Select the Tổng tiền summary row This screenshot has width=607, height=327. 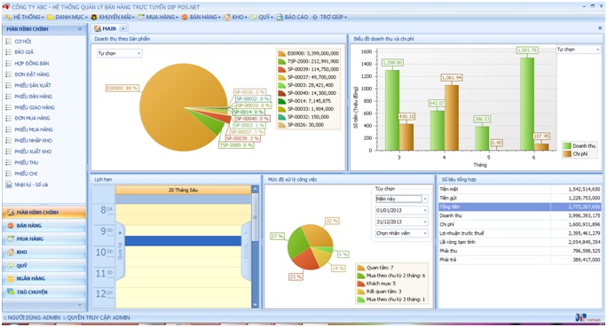point(520,206)
